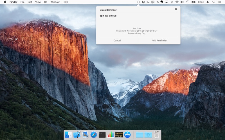
Task: Open the Quick Reminder settings gear
Action: [x=176, y=9]
